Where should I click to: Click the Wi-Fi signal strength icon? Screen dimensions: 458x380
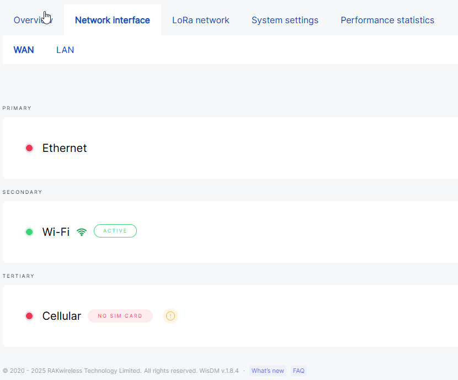(82, 232)
